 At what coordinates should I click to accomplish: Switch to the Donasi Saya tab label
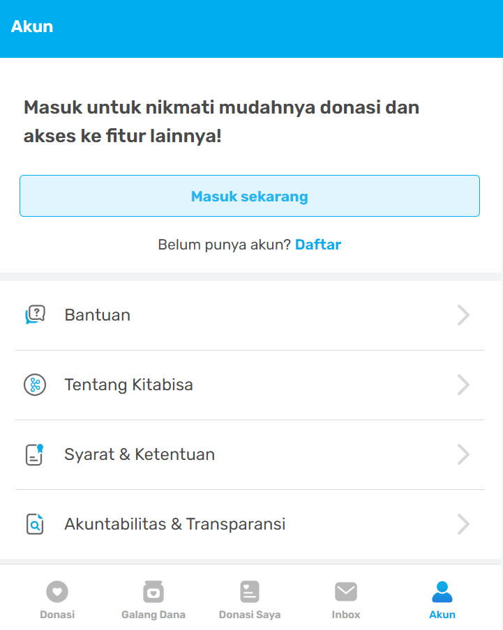tap(250, 615)
